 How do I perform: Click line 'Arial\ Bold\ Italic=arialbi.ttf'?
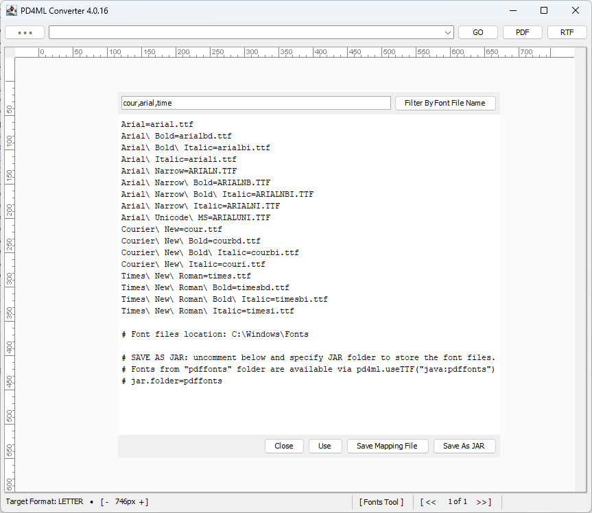(196, 147)
